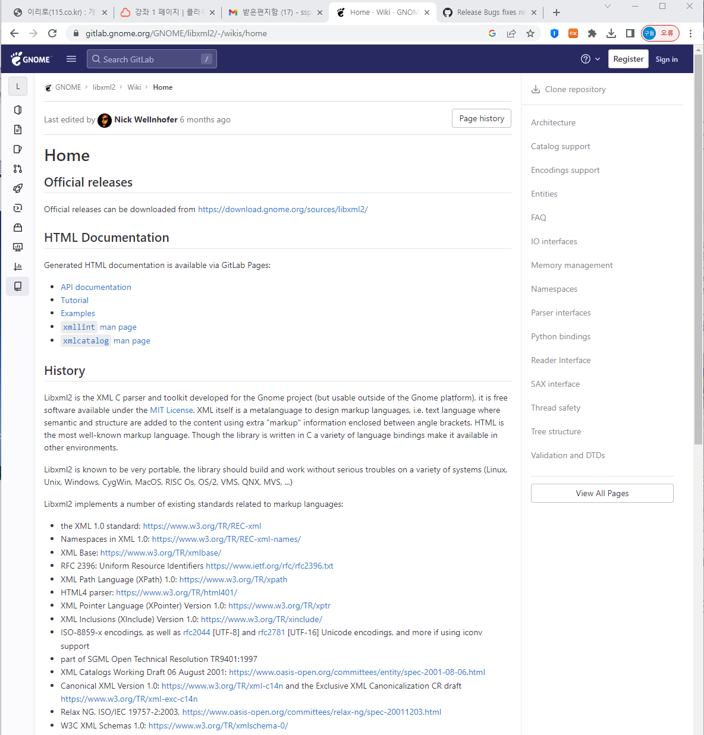704x735 pixels.
Task: Close the Release Bugs fixes tab
Action: 534,12
